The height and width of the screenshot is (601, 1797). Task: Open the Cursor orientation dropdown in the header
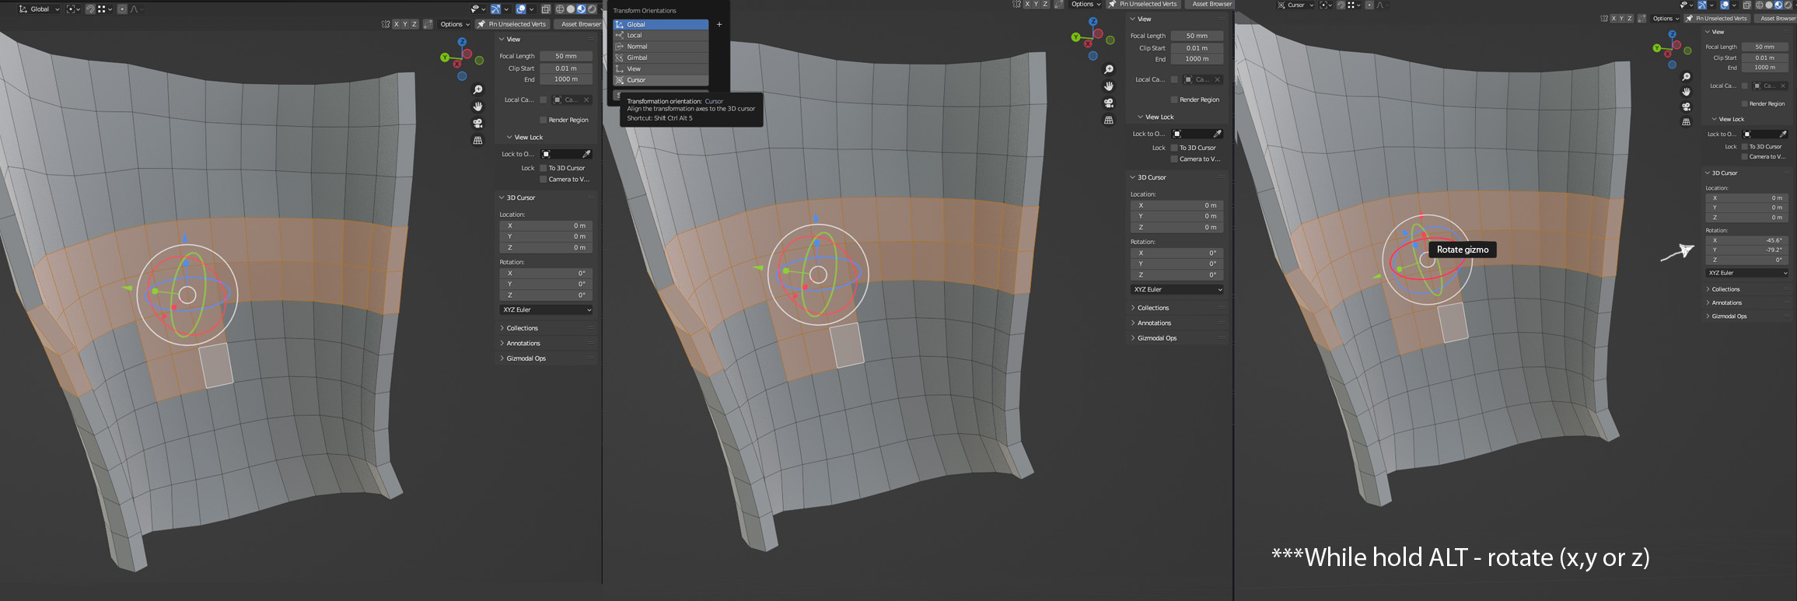[1295, 5]
